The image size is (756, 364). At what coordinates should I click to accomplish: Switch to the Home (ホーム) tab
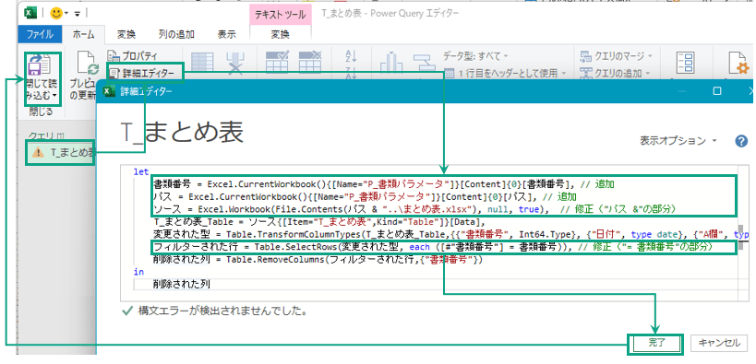click(83, 34)
